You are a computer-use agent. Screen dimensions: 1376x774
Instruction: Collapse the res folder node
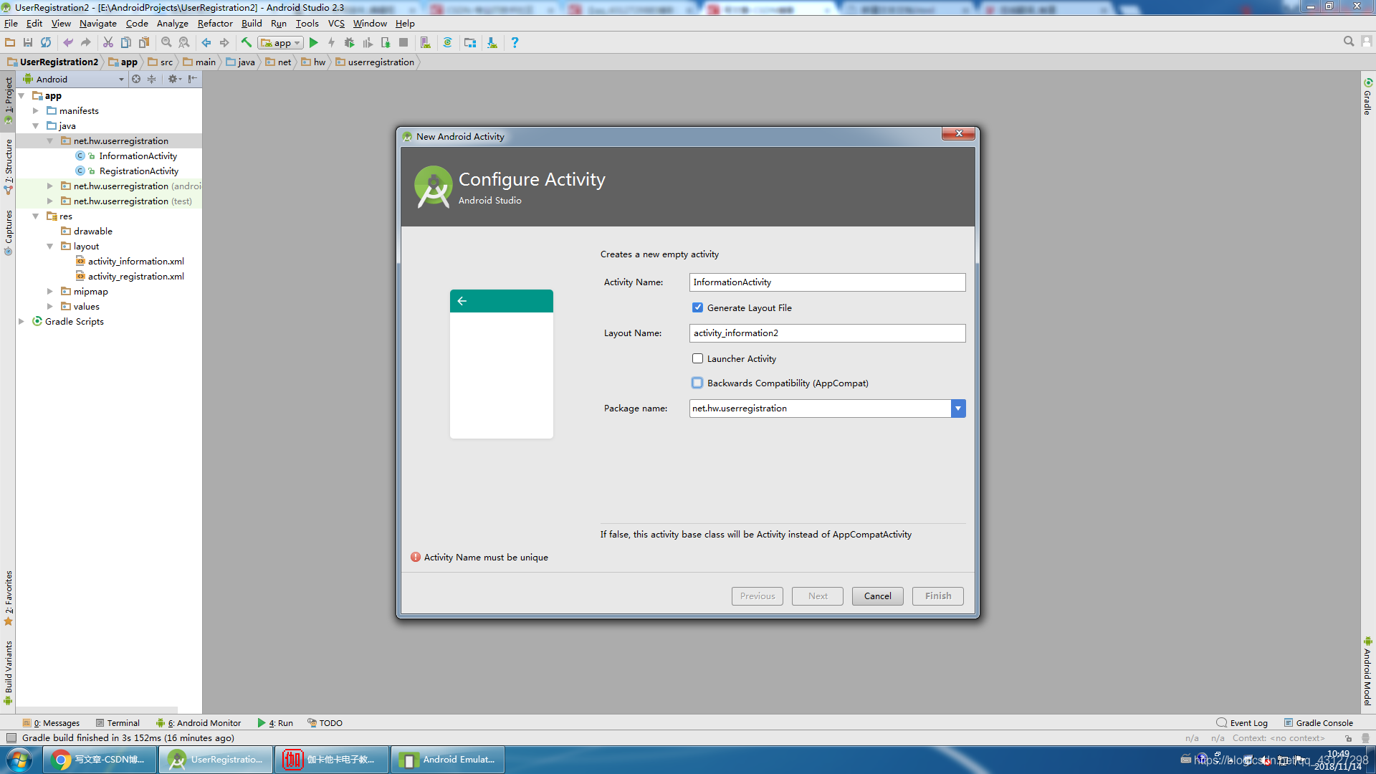tap(36, 216)
